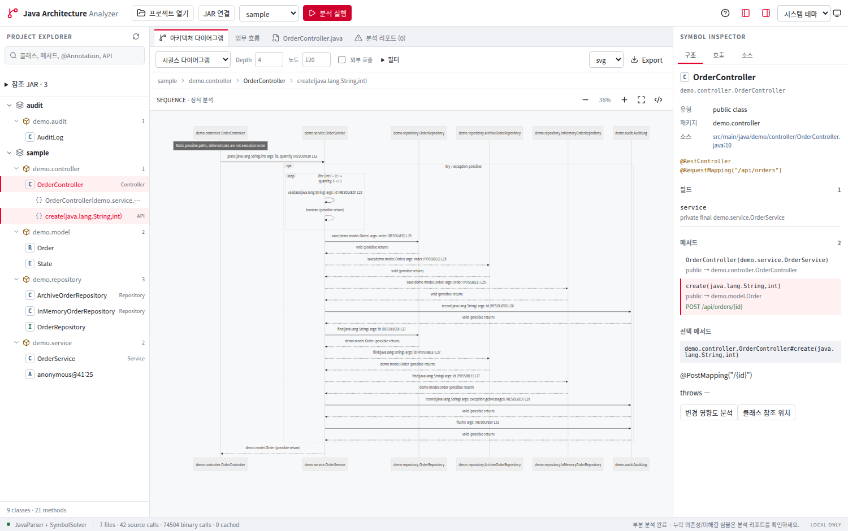Viewport: 848px width, 531px height.
Task: Collapse the audit module tree node
Action: tap(10, 106)
